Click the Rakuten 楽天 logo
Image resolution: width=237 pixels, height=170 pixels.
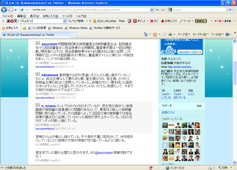(x=12, y=21)
